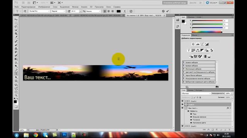
Task: Hide the Тень effect
Action: pyautogui.click(x=191, y=114)
